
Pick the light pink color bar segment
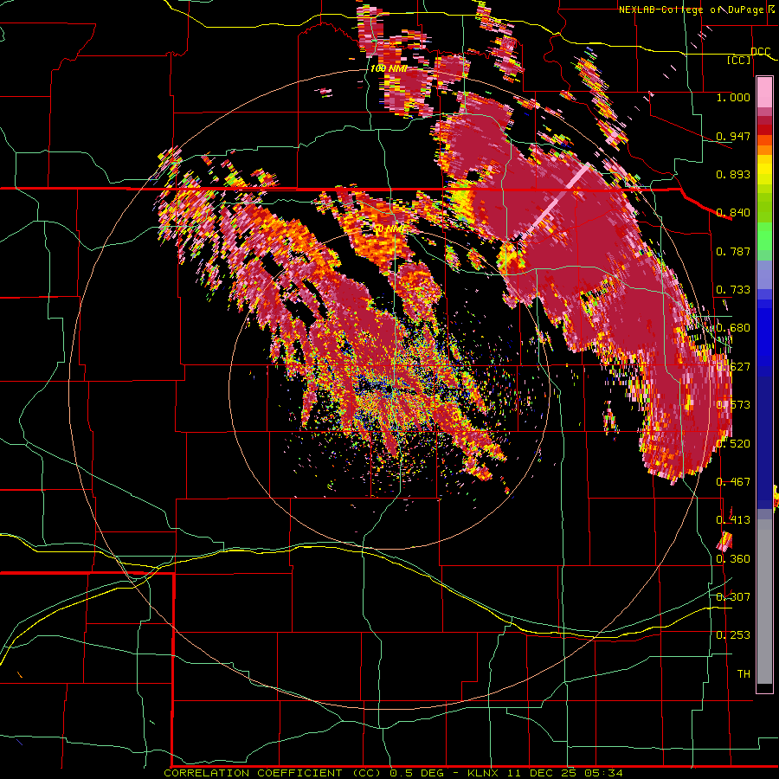coord(764,93)
